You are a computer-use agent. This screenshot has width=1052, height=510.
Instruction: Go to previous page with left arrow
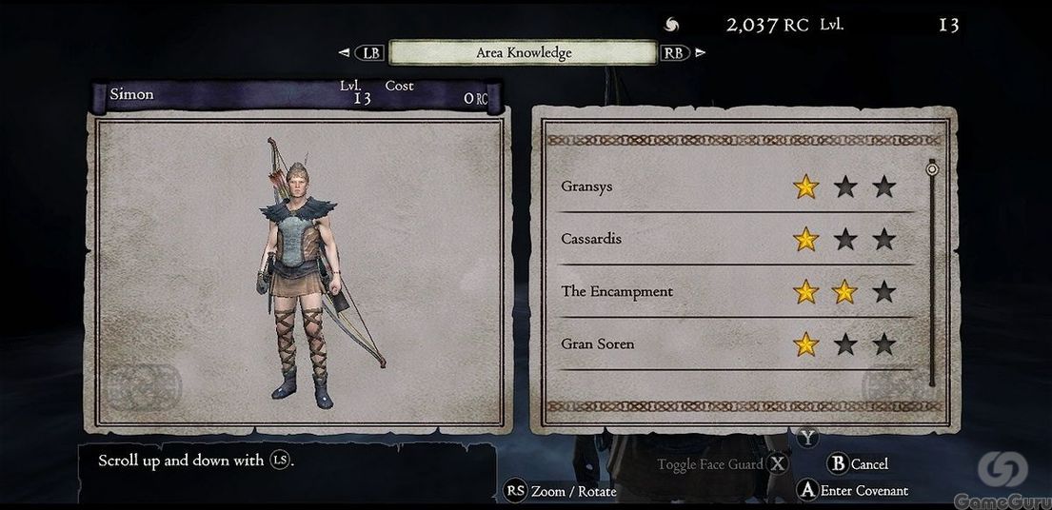point(344,53)
